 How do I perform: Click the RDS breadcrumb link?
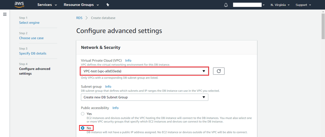coord(79,18)
